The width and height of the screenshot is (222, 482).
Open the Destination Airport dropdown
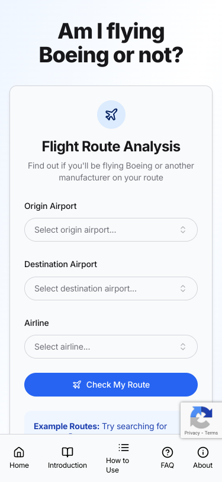111,288
